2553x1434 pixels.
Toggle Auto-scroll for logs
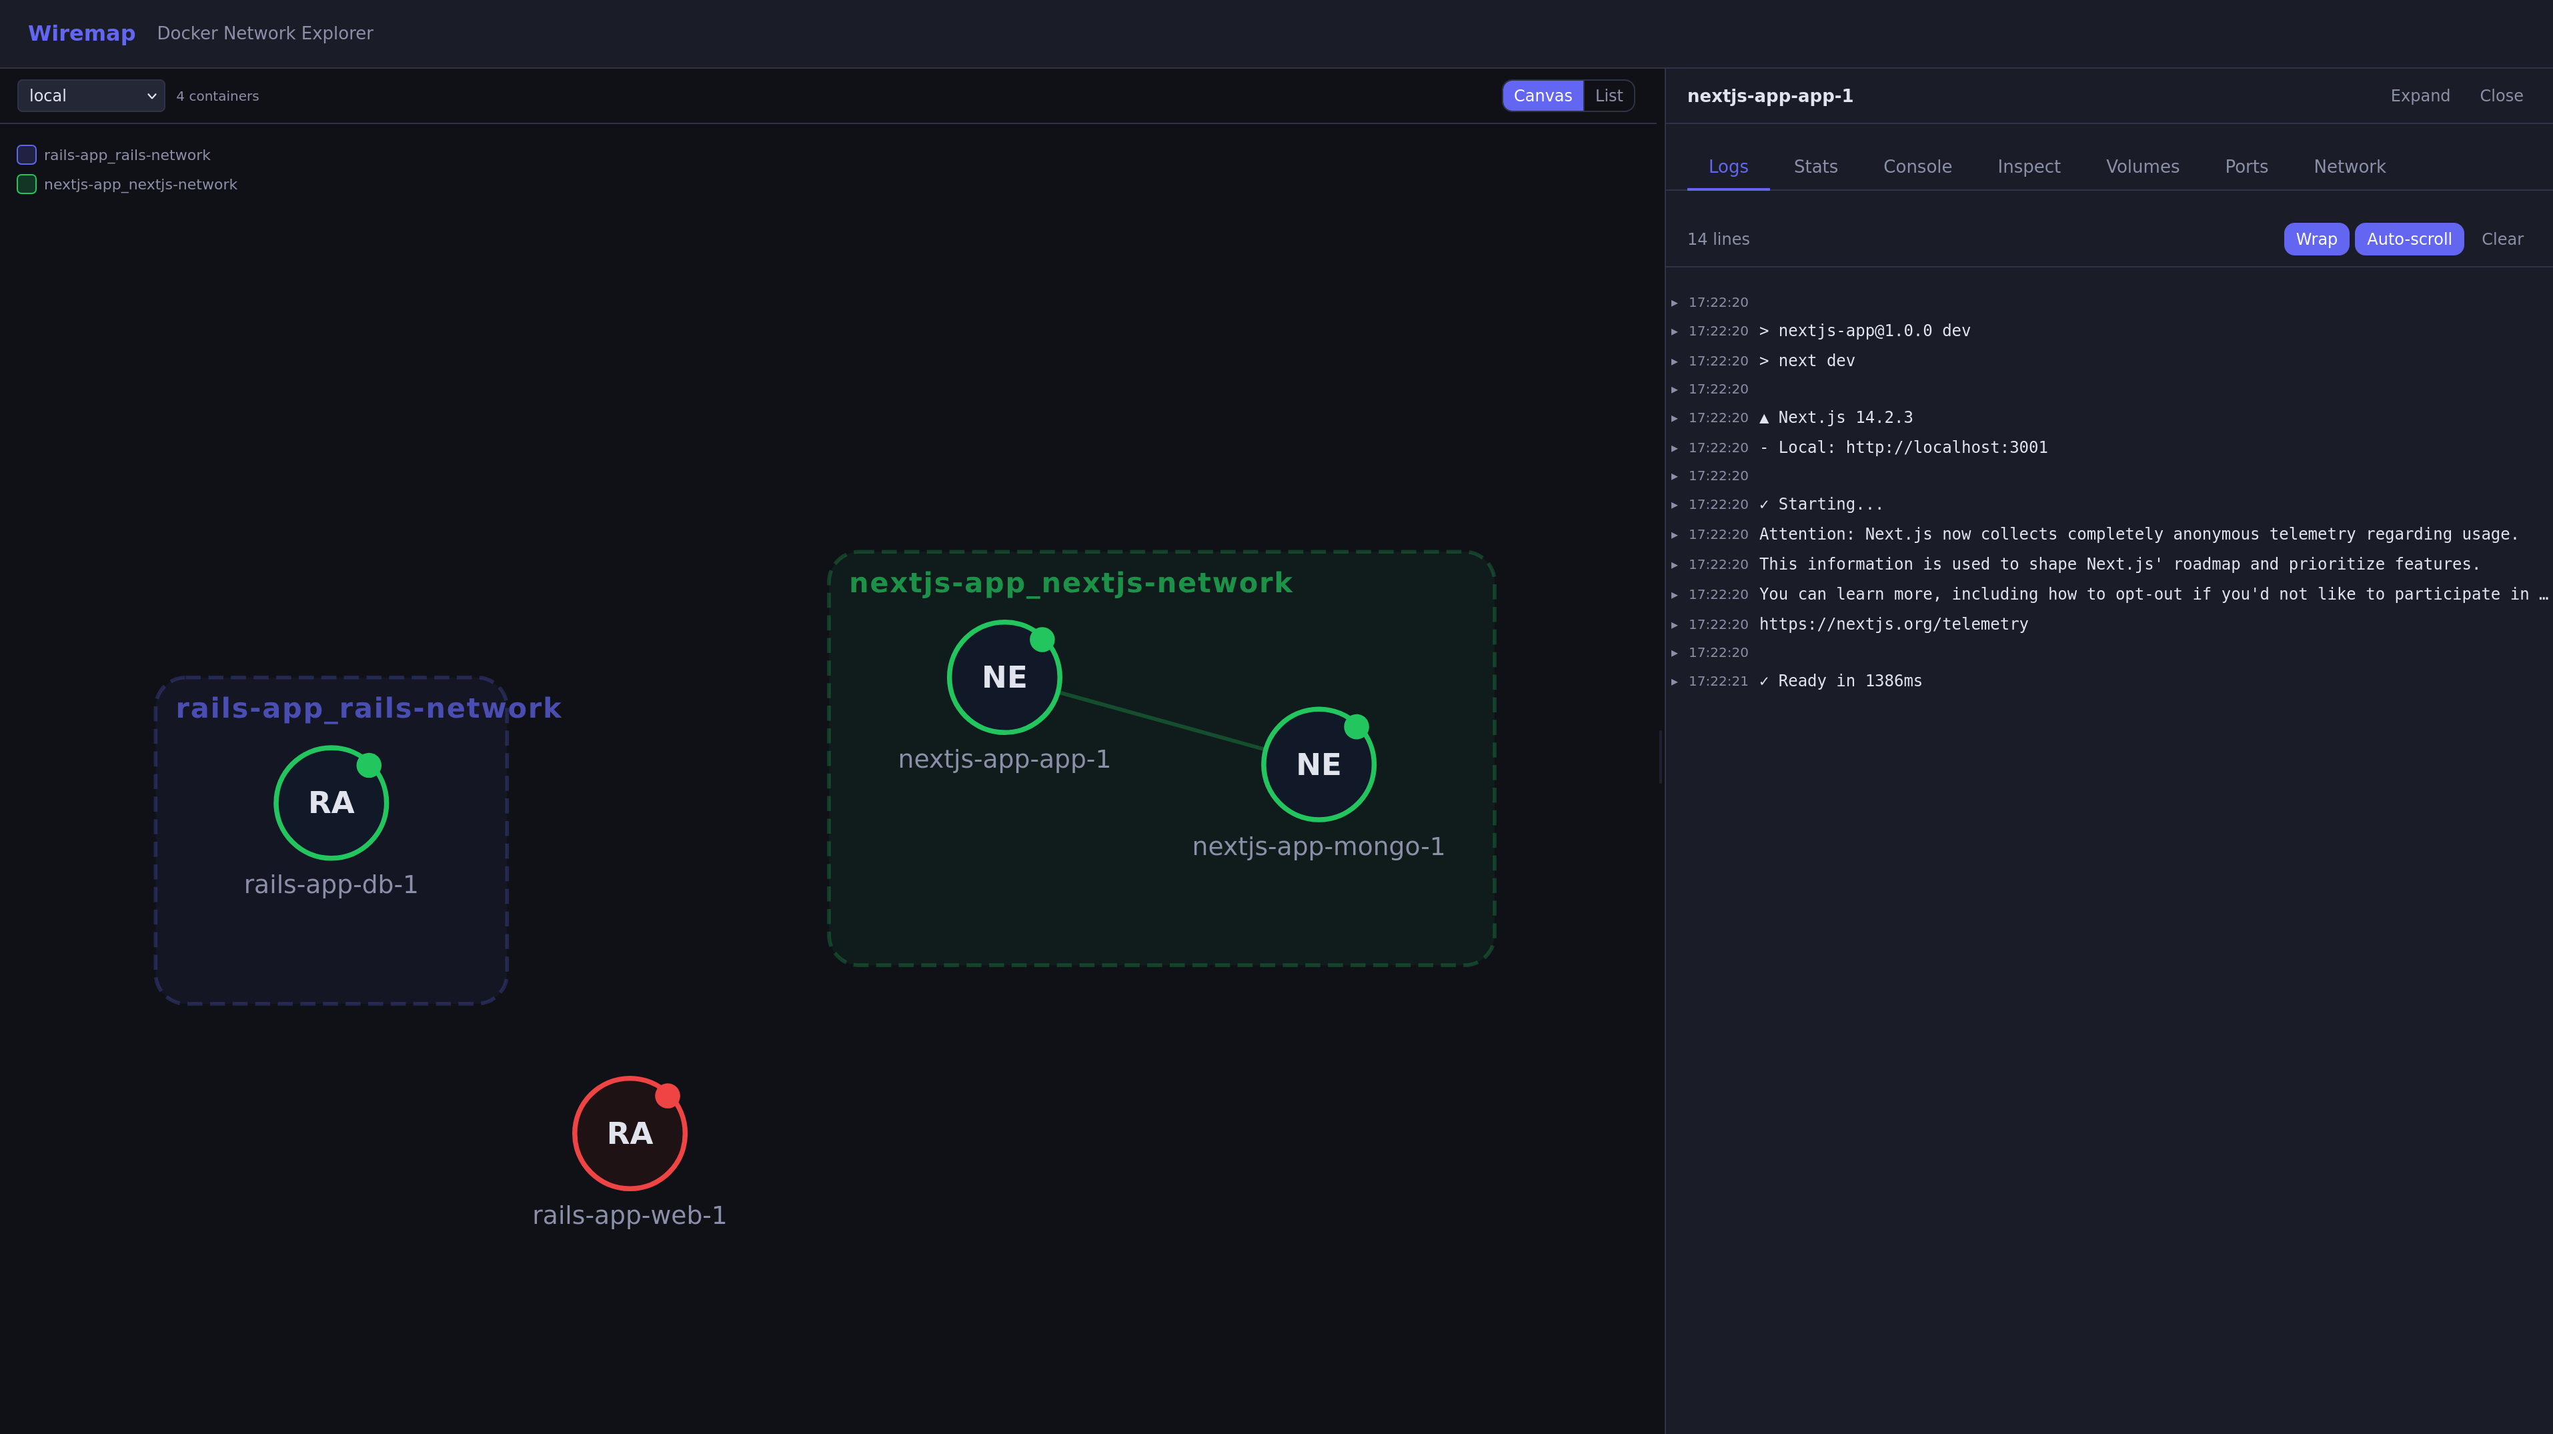[2408, 239]
